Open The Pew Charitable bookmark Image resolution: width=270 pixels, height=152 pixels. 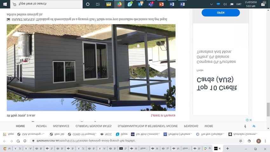coord(210,134)
